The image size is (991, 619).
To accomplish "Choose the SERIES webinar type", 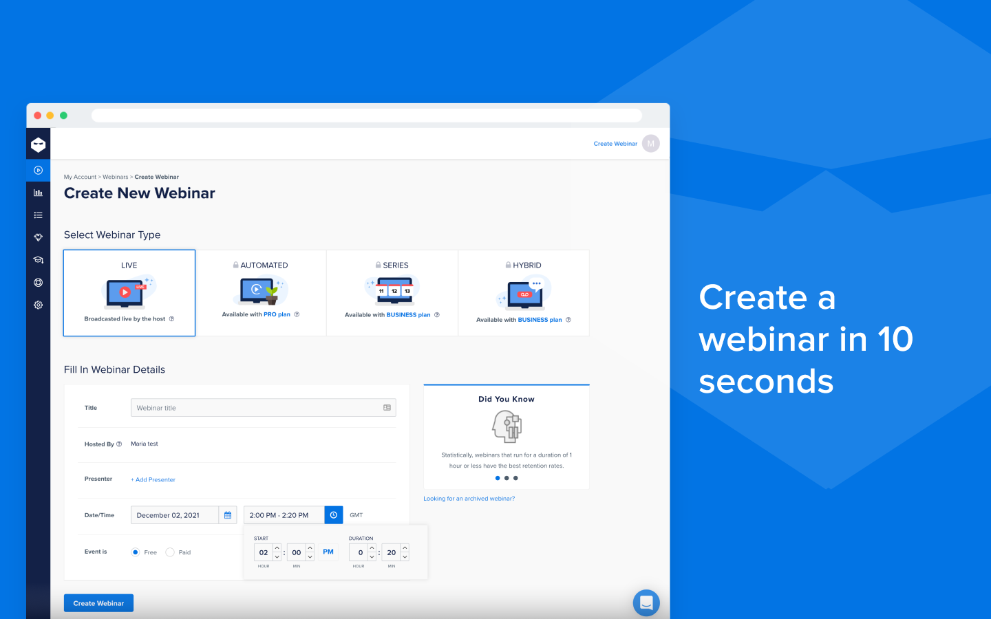I will (392, 292).
